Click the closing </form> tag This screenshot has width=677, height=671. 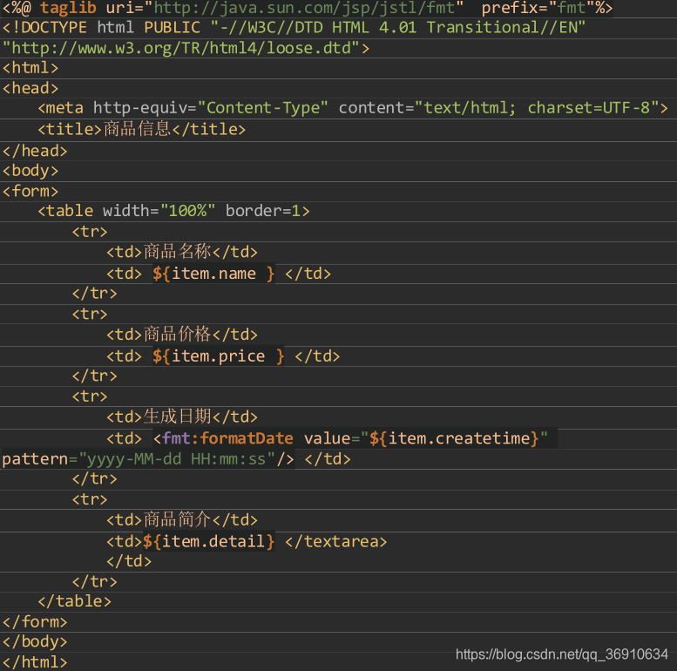[x=35, y=622]
